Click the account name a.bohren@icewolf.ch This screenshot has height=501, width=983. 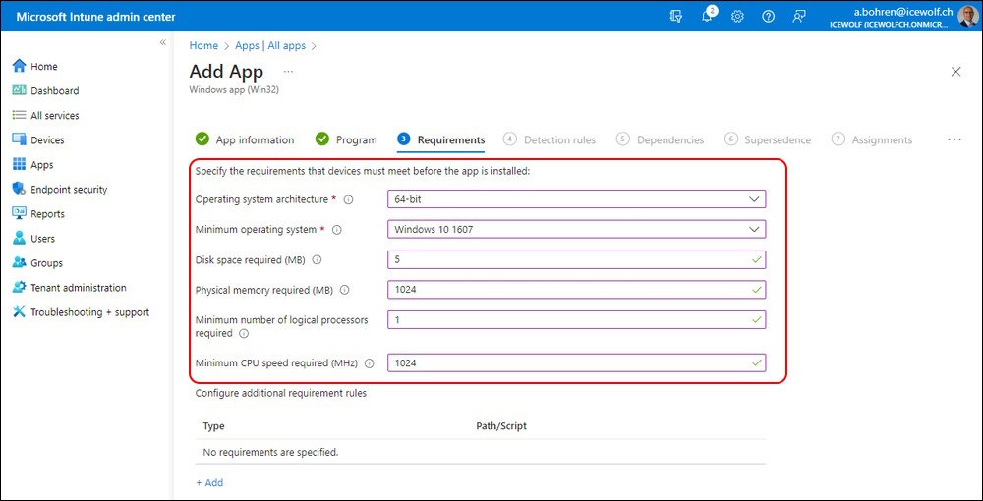902,11
